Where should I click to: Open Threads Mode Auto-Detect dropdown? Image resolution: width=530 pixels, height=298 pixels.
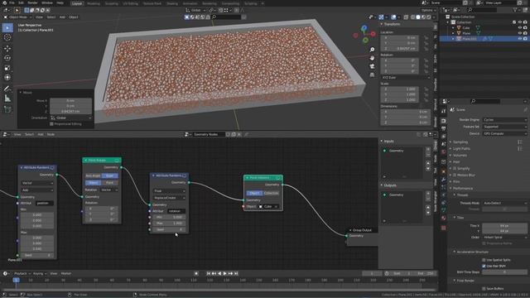click(504, 203)
